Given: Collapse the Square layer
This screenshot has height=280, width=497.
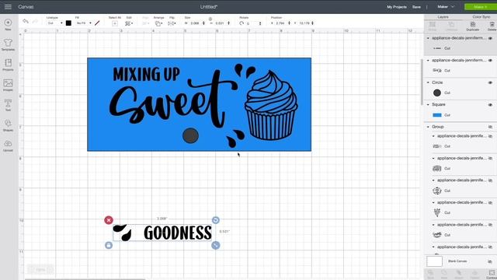Looking at the screenshot, I should (x=428, y=105).
